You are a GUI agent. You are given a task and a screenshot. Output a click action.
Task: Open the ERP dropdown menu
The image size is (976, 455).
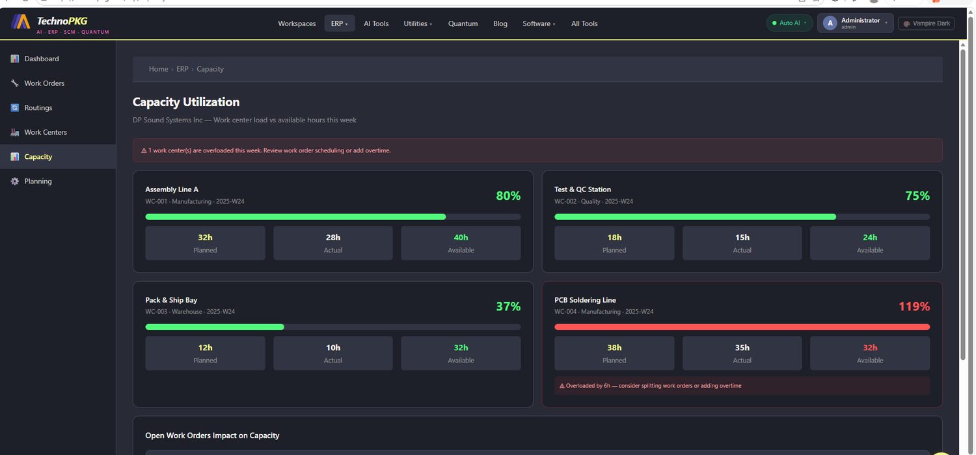pos(340,23)
